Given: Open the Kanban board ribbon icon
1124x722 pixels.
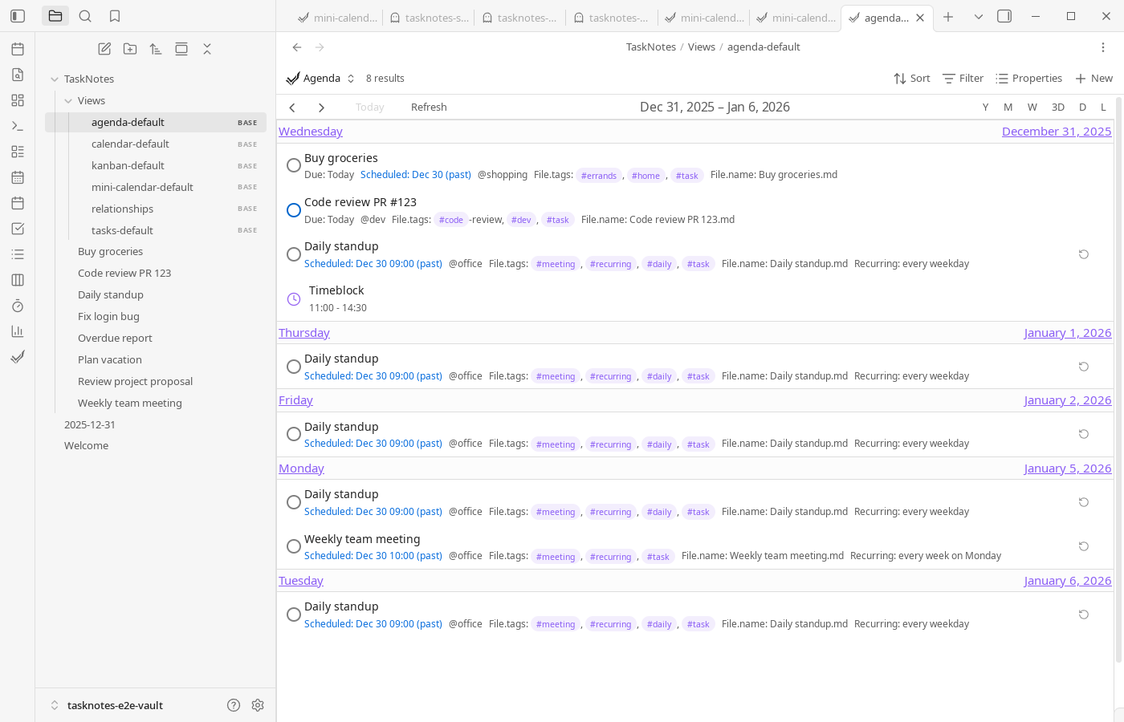Looking at the screenshot, I should pyautogui.click(x=18, y=280).
